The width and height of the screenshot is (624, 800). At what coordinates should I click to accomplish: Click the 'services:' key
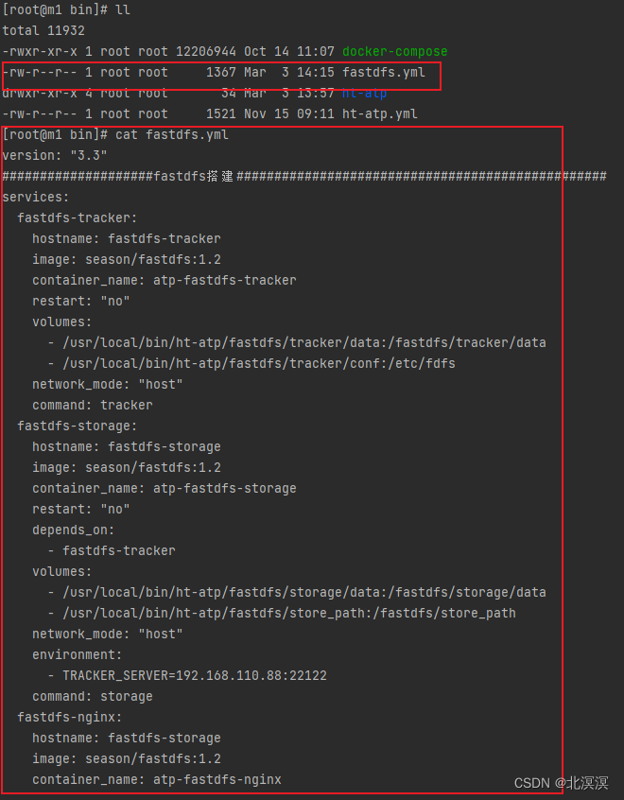click(36, 197)
